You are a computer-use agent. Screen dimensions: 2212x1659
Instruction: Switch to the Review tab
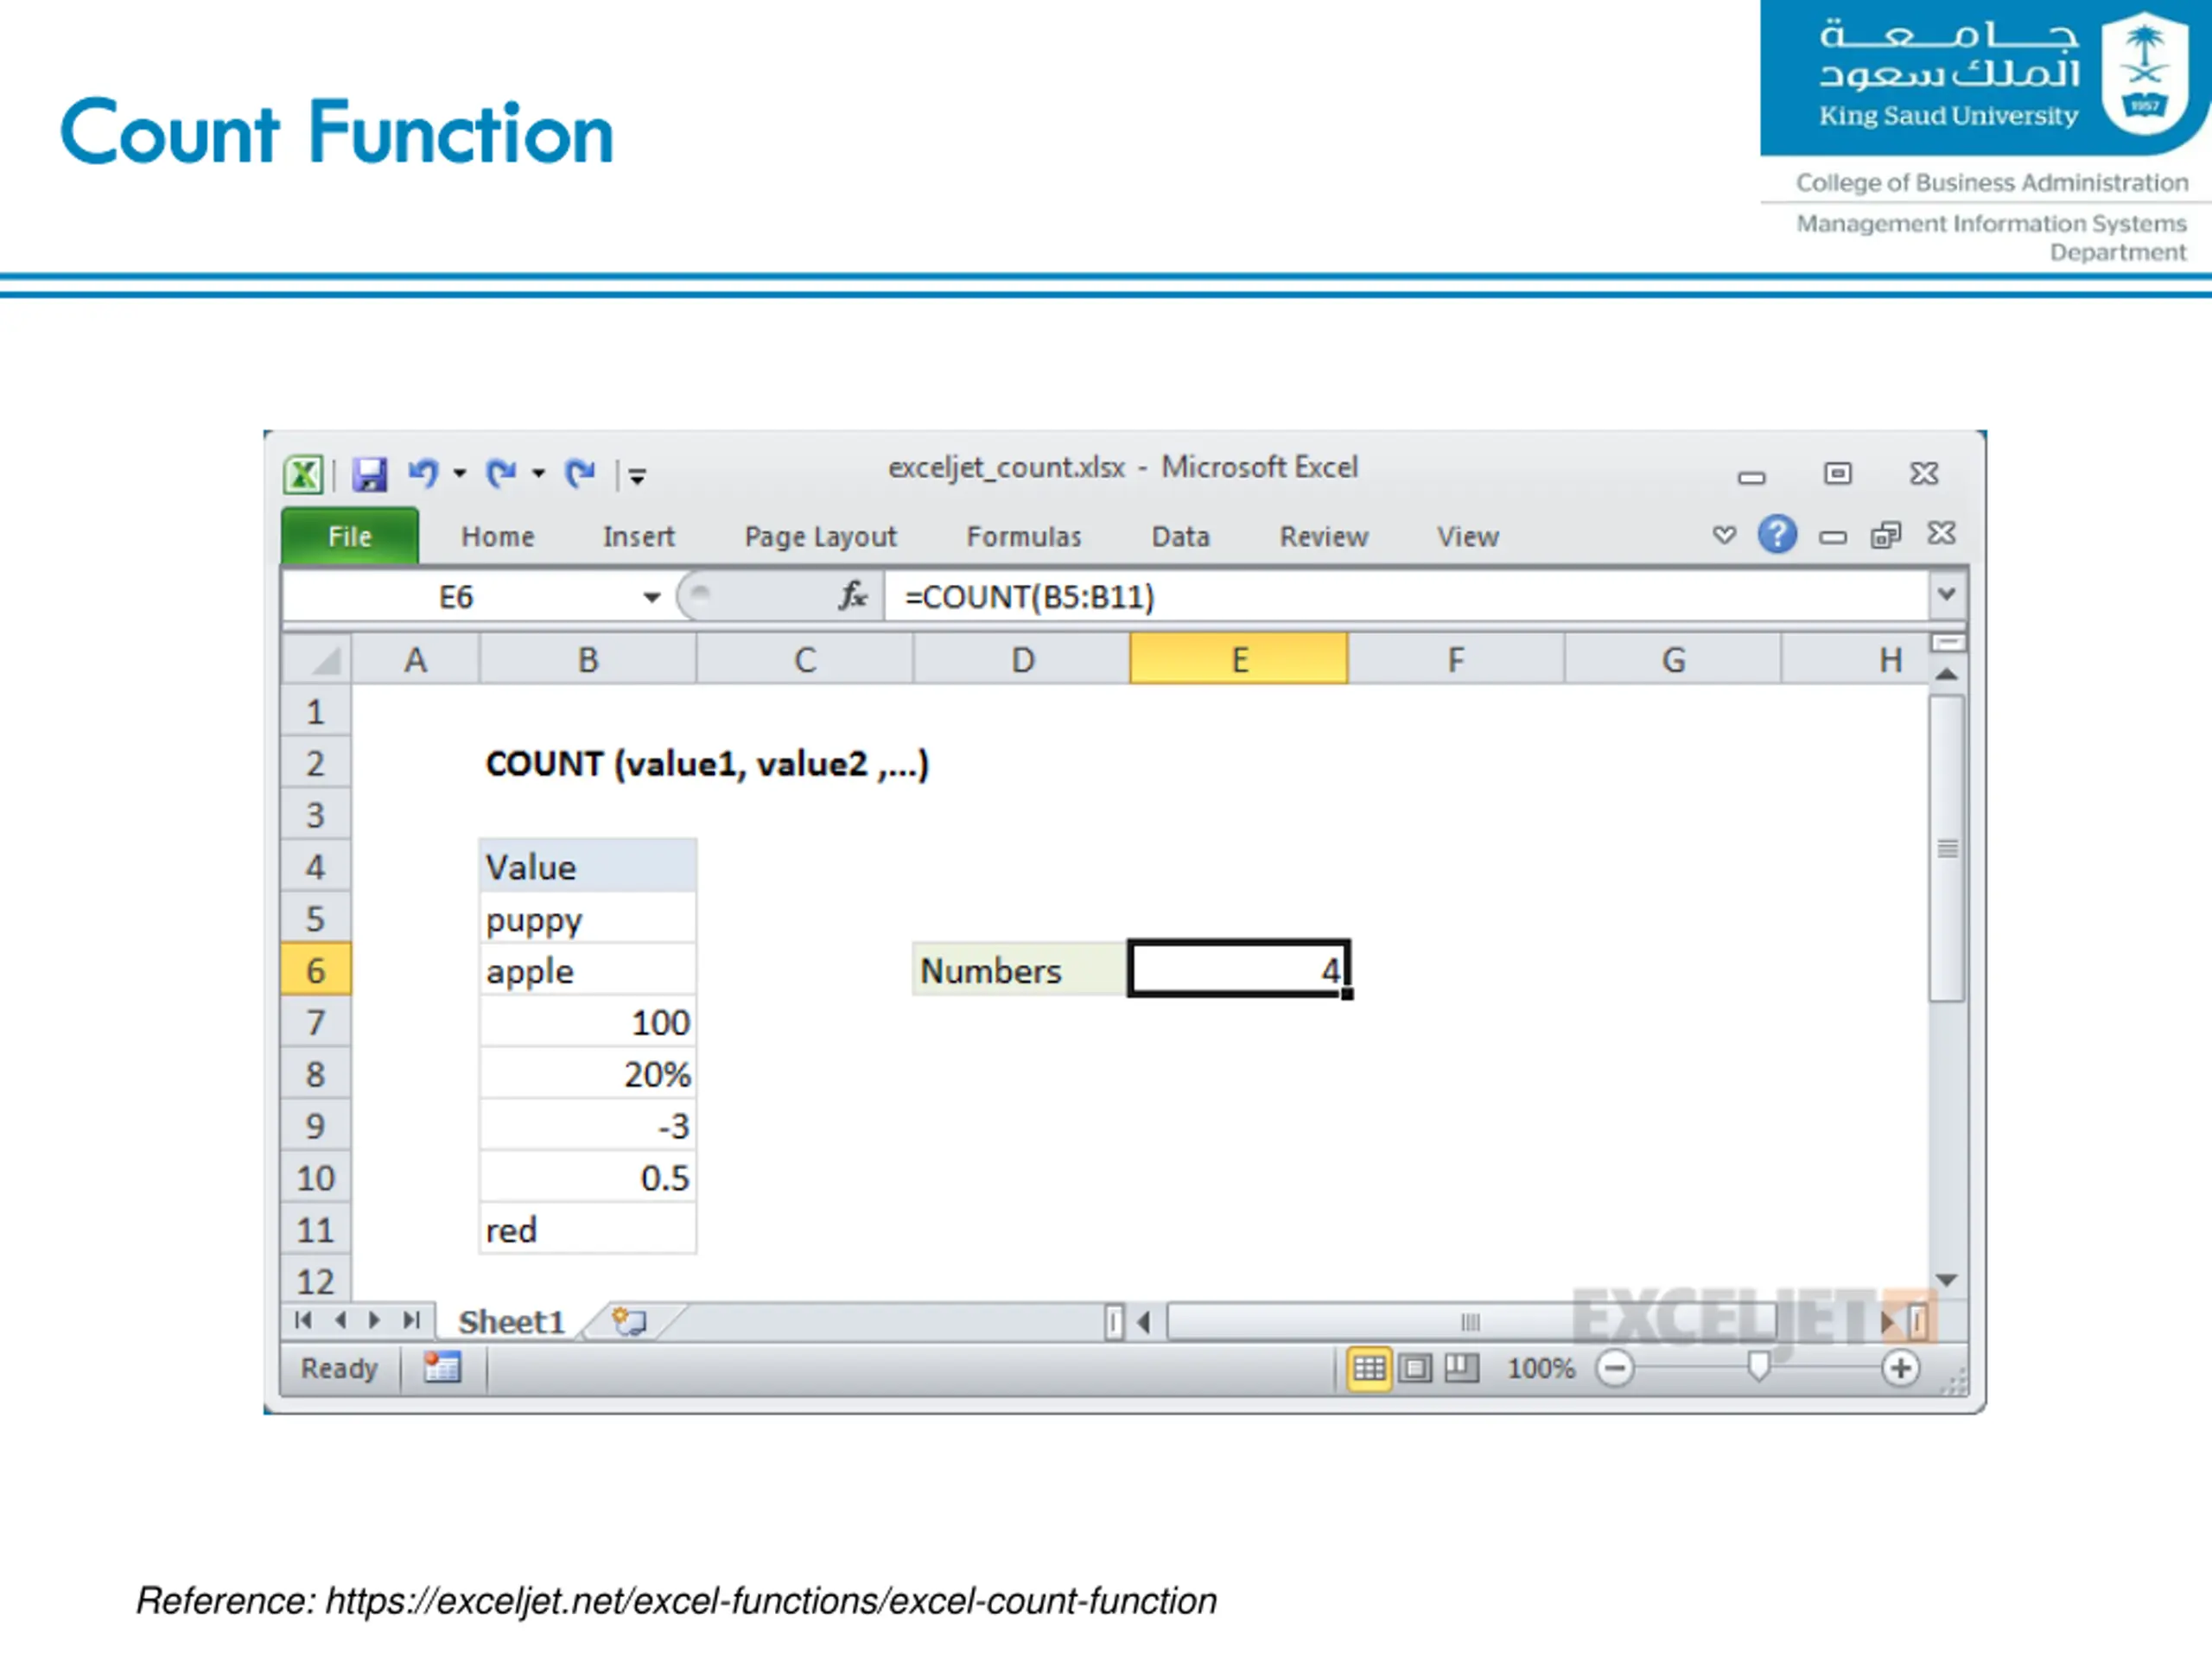coord(1324,537)
